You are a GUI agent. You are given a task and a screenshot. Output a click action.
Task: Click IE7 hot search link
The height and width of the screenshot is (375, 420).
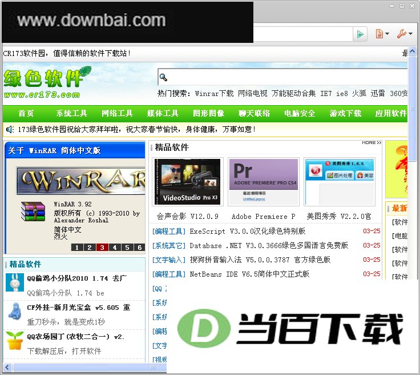pos(326,93)
